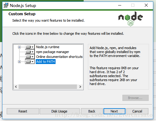
Task: Click the Node.js logo in the header
Action: point(131,19)
